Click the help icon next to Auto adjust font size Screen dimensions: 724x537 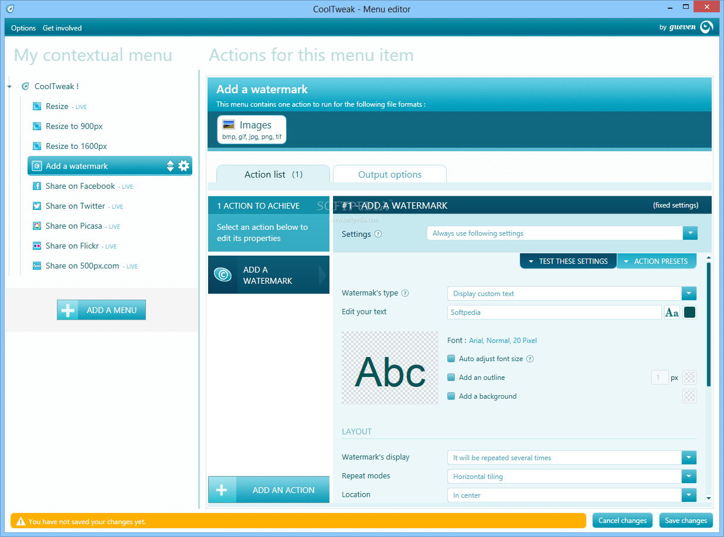[530, 359]
